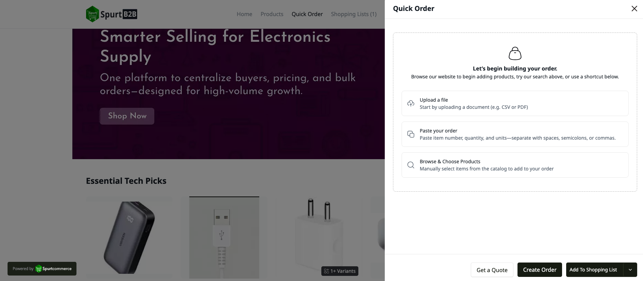643x281 pixels.
Task: Close the Quick Order panel with the X icon
Action: click(x=634, y=9)
